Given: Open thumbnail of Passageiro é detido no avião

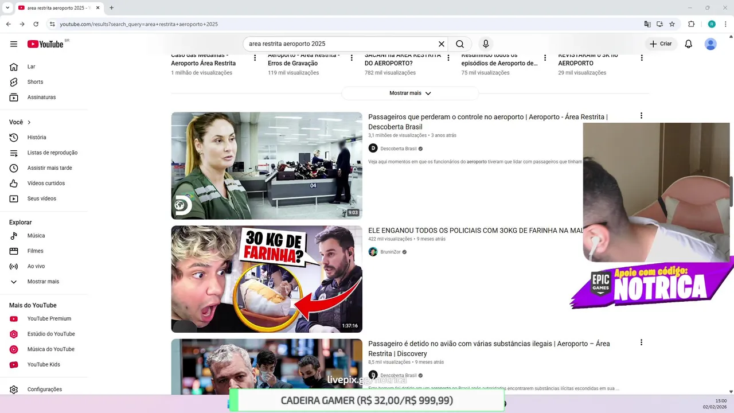Looking at the screenshot, I should coord(267,367).
